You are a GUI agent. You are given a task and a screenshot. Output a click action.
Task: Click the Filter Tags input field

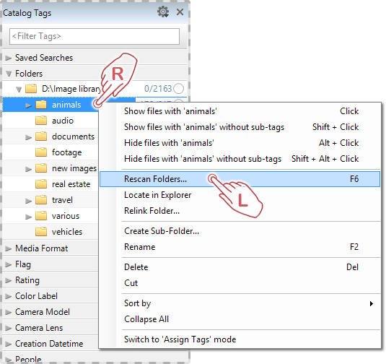pos(95,37)
